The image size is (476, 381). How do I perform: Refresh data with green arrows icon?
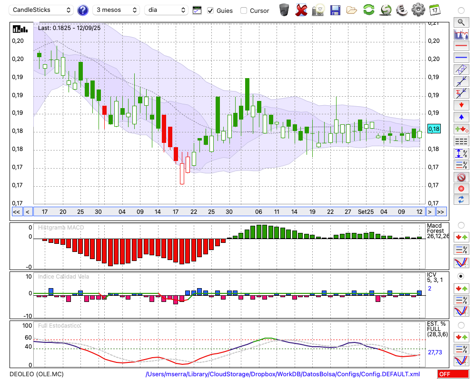tap(368, 10)
